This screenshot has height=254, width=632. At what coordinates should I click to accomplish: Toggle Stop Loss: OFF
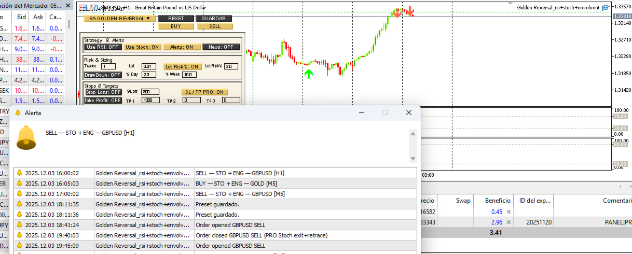[x=103, y=92]
